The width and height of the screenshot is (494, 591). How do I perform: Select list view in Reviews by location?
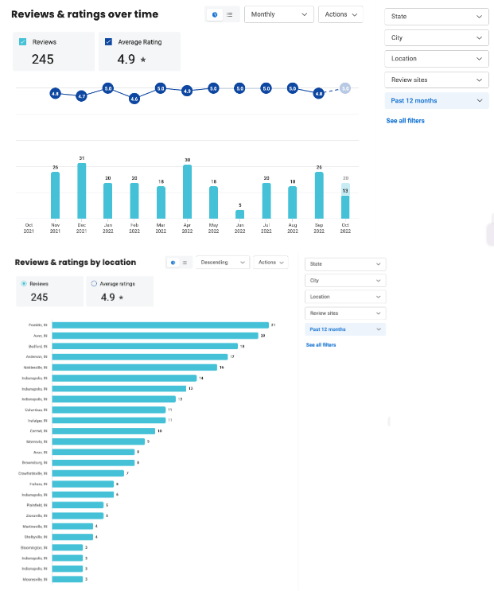tap(185, 262)
